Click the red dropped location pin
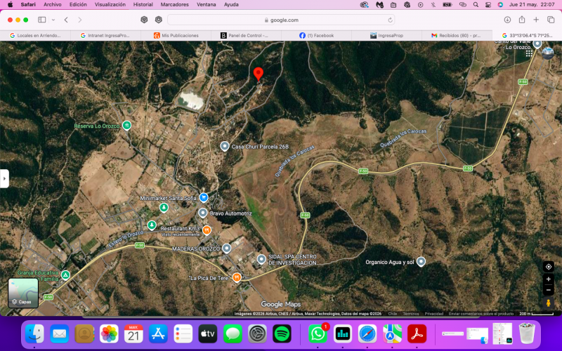Screen dimensions: 562x351 (x=258, y=74)
